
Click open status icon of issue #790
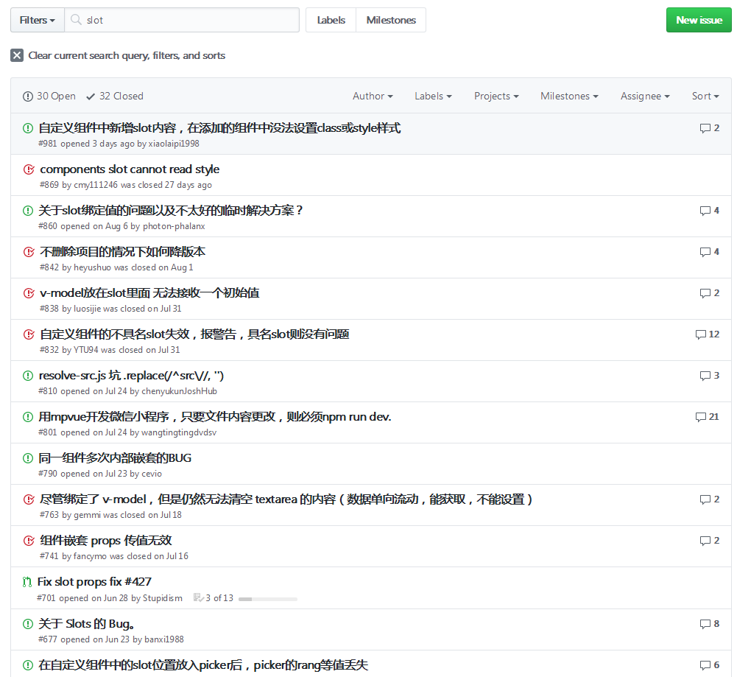pos(28,458)
